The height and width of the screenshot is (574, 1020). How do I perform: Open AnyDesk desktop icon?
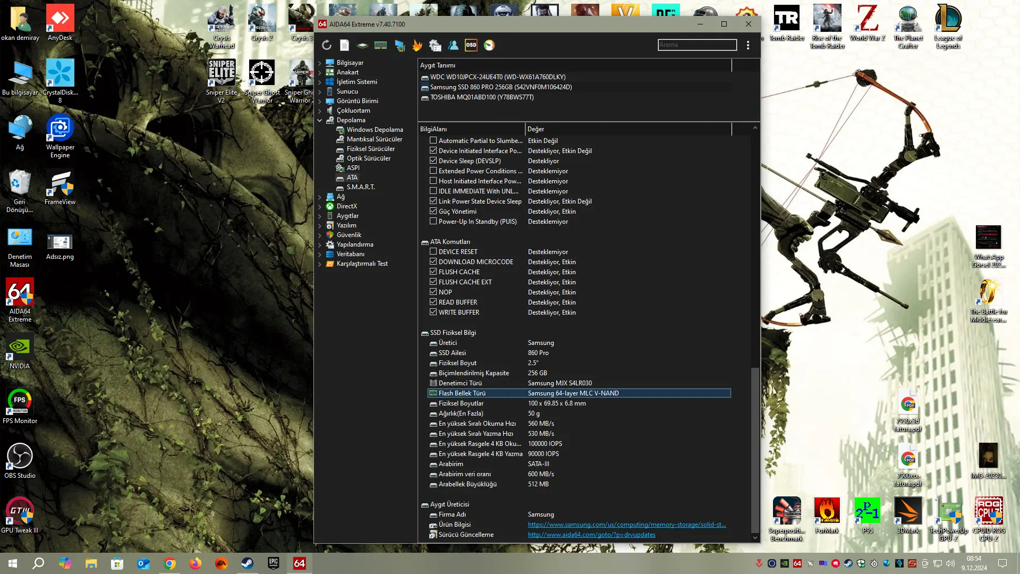(x=60, y=23)
